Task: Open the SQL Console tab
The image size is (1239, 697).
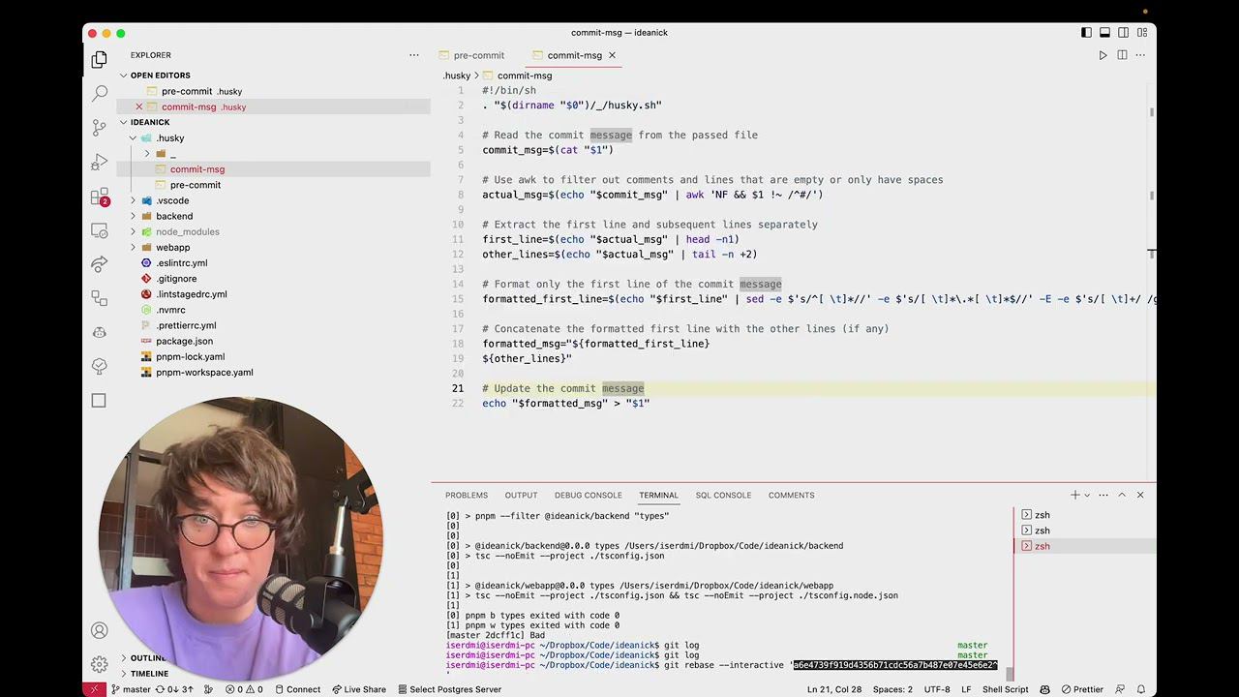Action: coord(723,495)
